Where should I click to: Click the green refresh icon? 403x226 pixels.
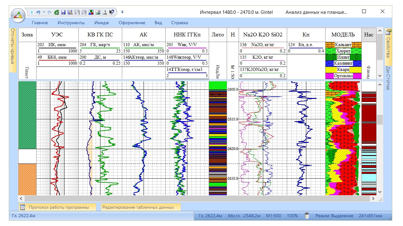tap(56, 12)
